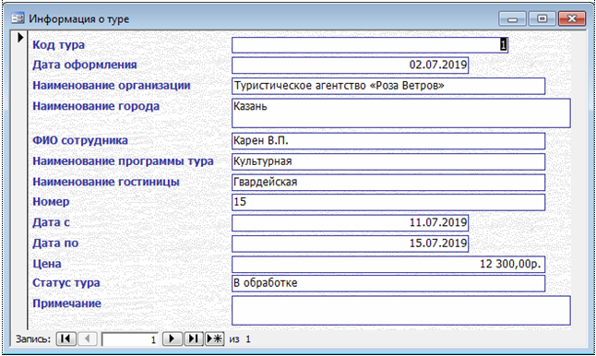Viewport: 596px width, 356px height.
Task: Go to previous record navigation button
Action: point(88,338)
